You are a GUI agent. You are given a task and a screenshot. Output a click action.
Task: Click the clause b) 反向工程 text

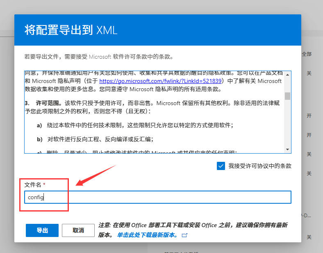click(x=95, y=139)
